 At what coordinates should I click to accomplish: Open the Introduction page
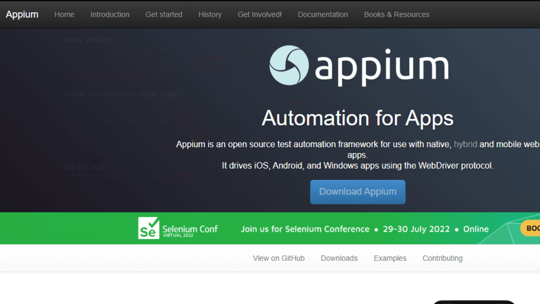(110, 14)
